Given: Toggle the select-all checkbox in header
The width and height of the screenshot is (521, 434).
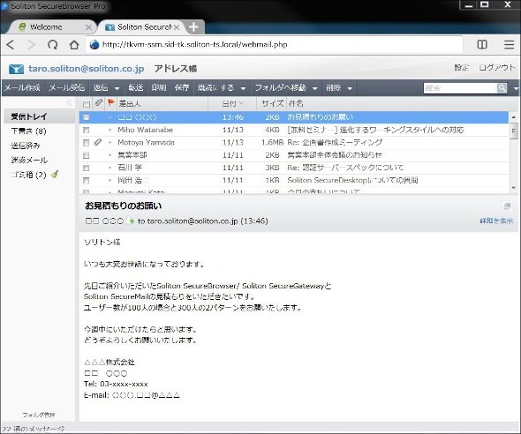Looking at the screenshot, I should click(x=86, y=104).
